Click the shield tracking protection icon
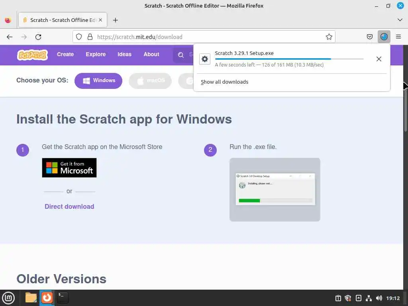The width and height of the screenshot is (408, 306). pos(79,37)
